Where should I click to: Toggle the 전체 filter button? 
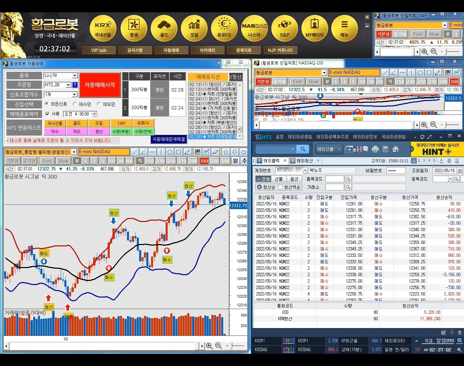click(x=263, y=179)
